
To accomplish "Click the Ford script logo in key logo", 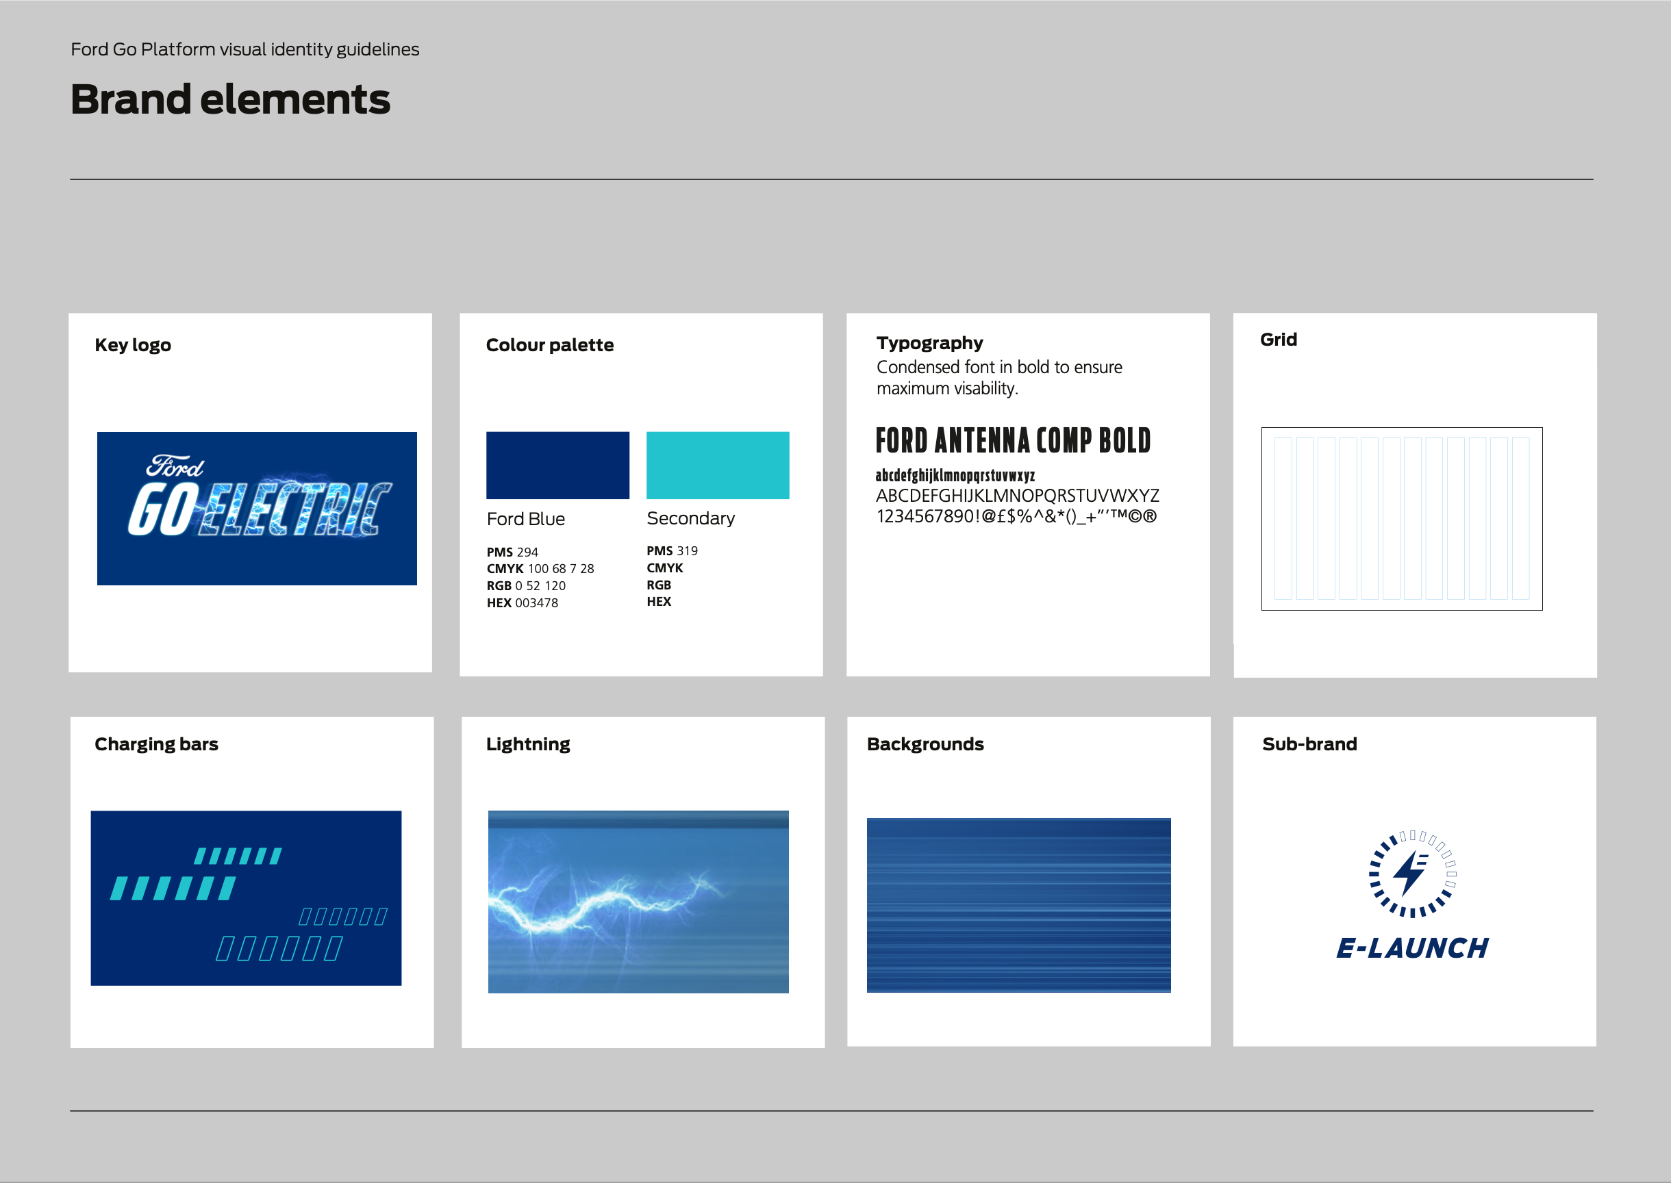I will tap(175, 466).
